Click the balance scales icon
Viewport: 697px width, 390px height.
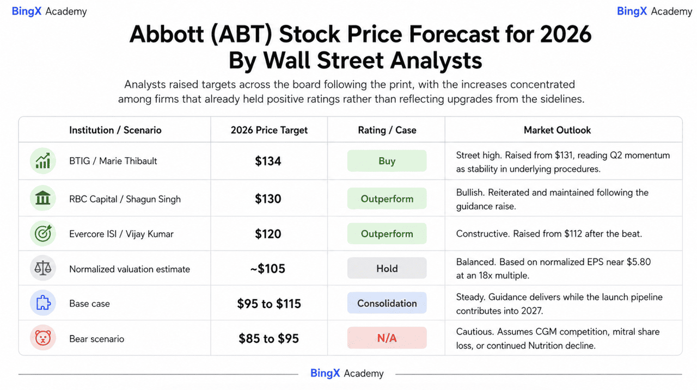43,269
